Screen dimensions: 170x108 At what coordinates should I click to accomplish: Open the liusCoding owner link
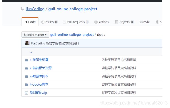pos(35,9)
